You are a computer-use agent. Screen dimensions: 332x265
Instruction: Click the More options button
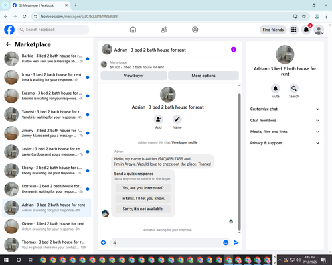pos(203,76)
